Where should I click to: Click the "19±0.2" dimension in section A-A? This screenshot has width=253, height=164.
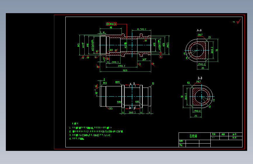click(x=202, y=64)
